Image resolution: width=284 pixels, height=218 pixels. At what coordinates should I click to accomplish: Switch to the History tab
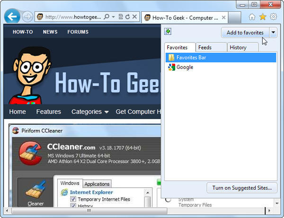pos(243,47)
